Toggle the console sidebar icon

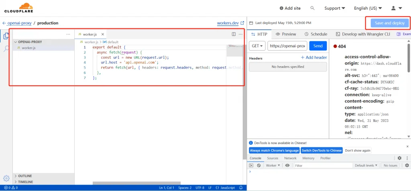point(251,165)
